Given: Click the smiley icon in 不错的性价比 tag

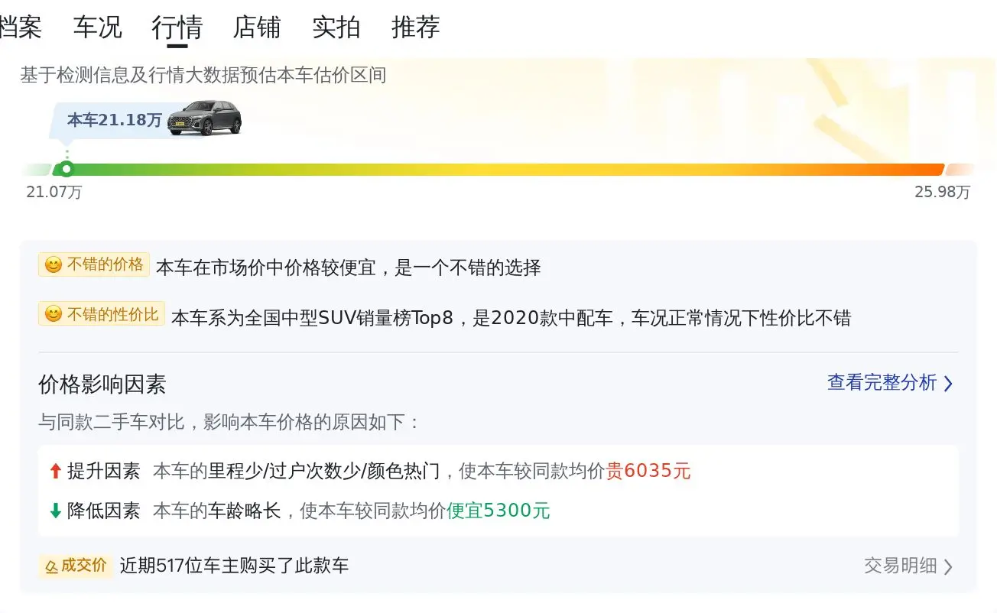Looking at the screenshot, I should click(x=54, y=314).
